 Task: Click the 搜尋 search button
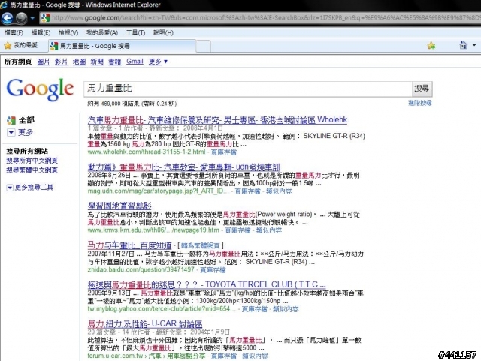coord(422,89)
